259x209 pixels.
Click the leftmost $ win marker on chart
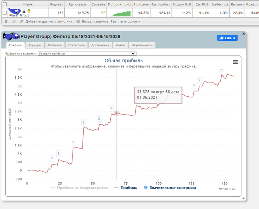tap(52, 158)
